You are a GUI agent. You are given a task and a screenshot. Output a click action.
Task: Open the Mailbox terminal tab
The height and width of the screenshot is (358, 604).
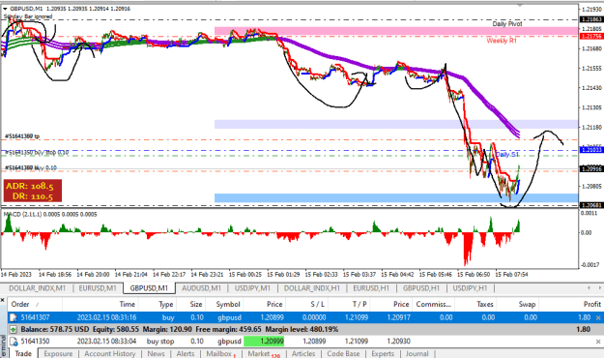[x=219, y=353]
